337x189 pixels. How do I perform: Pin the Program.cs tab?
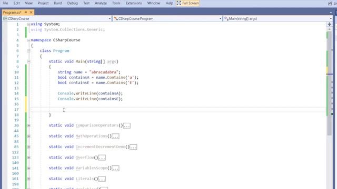click(26, 13)
